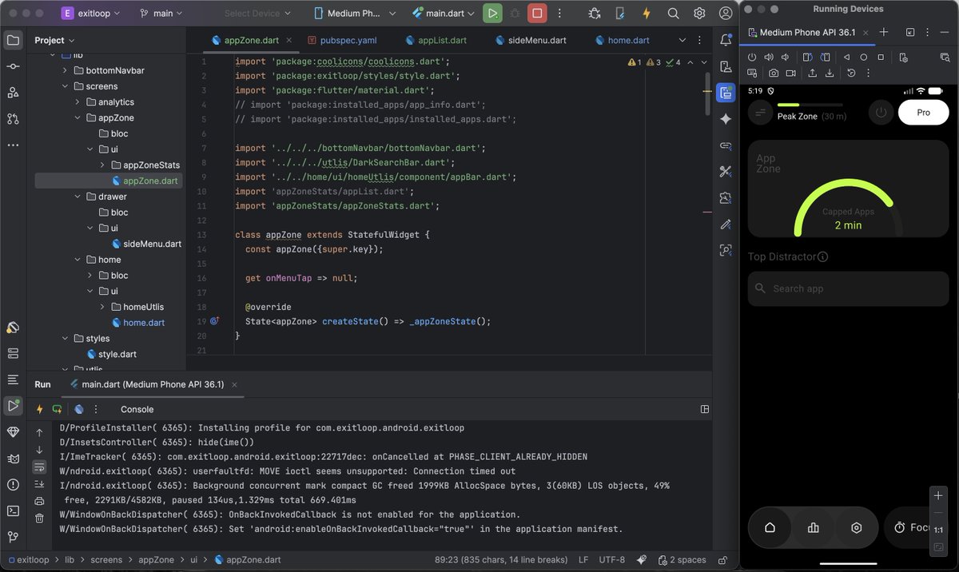Open IDE settings gear icon

[699, 14]
